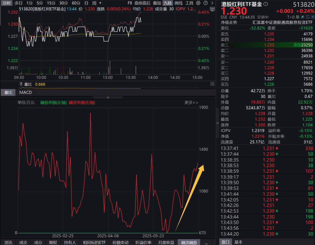
Task: Click the pencil edit icon near the T+0 label
Action: click(x=303, y=17)
